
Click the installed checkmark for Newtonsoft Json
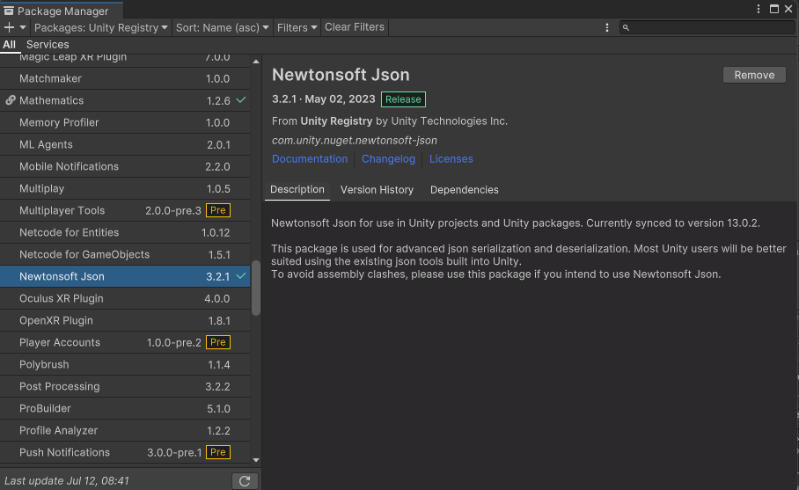(x=241, y=275)
